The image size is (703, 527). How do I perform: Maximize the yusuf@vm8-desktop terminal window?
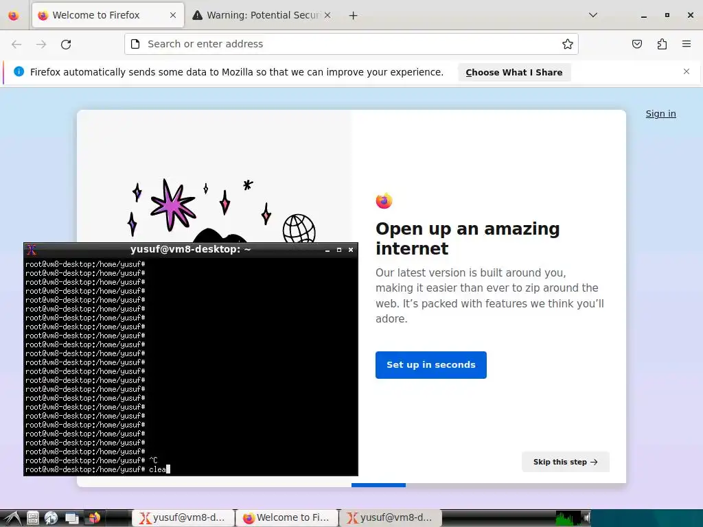pos(339,250)
